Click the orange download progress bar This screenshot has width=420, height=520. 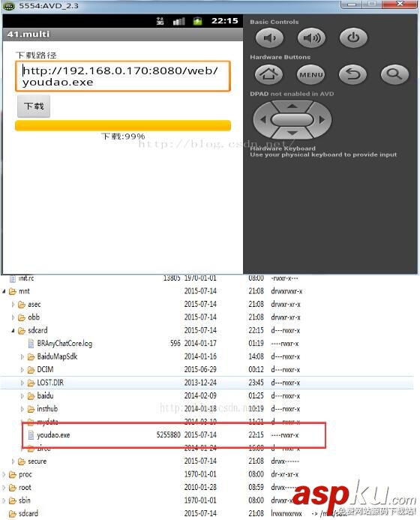click(x=123, y=126)
